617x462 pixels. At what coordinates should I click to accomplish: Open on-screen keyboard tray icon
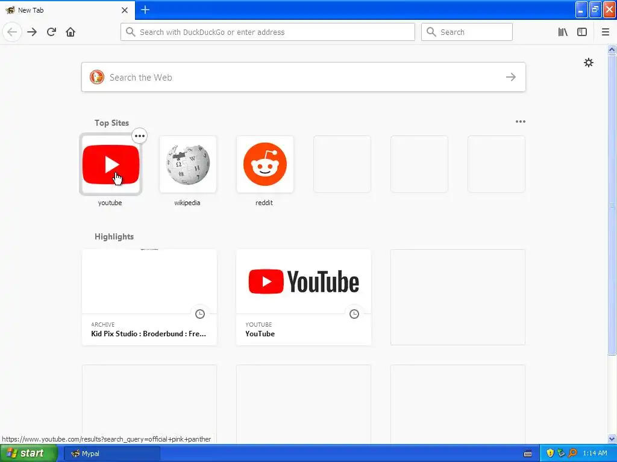tap(528, 454)
